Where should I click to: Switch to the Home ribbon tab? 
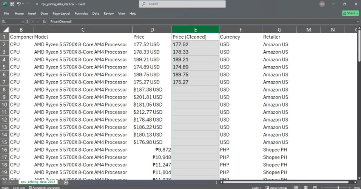click(x=19, y=14)
